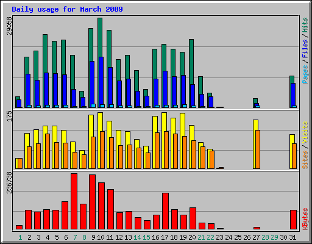312x244 pixels.
Task: Click the small red KBytes bar for day 27
Action: click(257, 228)
